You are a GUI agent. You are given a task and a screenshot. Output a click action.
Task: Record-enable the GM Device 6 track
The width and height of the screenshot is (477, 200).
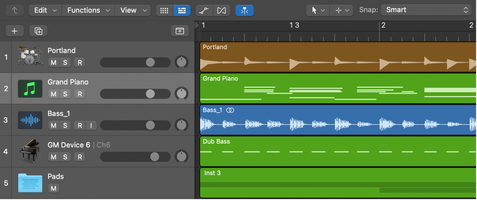[80, 157]
